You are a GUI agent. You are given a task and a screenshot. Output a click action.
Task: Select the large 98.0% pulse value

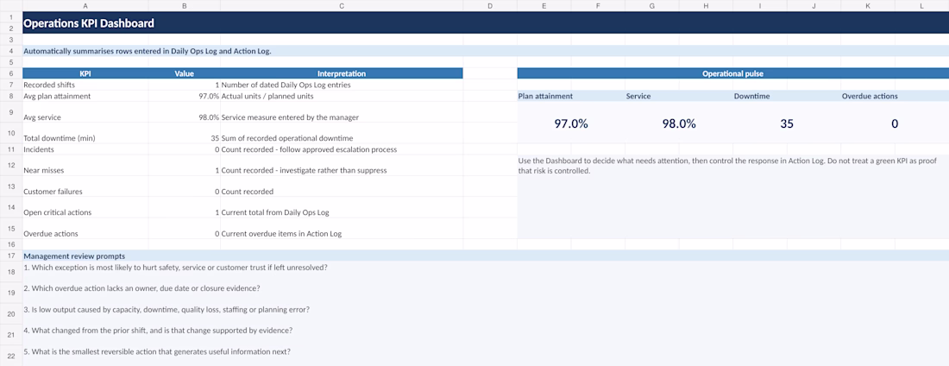coord(679,123)
